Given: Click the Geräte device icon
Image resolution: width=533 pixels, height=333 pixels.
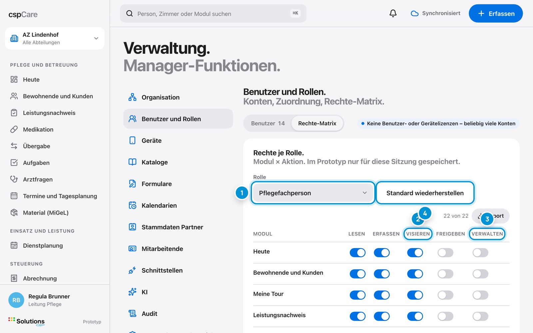Looking at the screenshot, I should click(x=132, y=141).
